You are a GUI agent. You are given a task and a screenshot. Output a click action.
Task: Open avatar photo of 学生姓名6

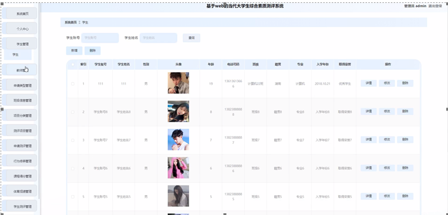pyautogui.click(x=178, y=168)
